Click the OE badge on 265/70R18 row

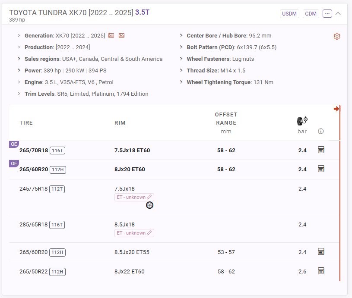[x=14, y=144]
